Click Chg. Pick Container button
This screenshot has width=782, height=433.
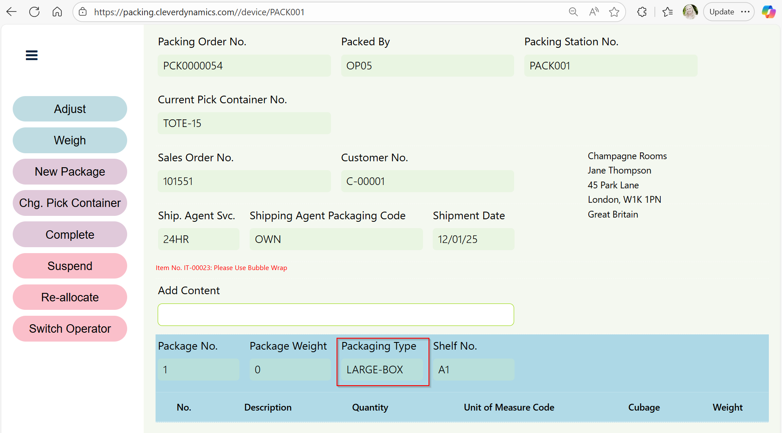pyautogui.click(x=70, y=203)
